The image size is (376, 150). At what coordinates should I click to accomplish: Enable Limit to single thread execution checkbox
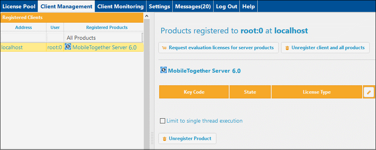pyautogui.click(x=162, y=121)
